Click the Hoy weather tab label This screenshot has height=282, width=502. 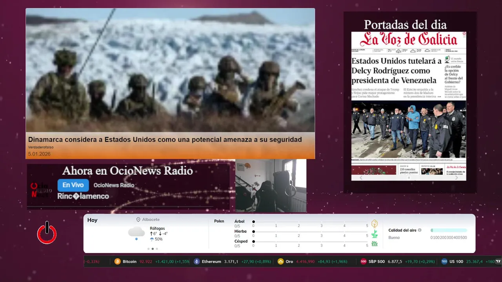(x=92, y=220)
